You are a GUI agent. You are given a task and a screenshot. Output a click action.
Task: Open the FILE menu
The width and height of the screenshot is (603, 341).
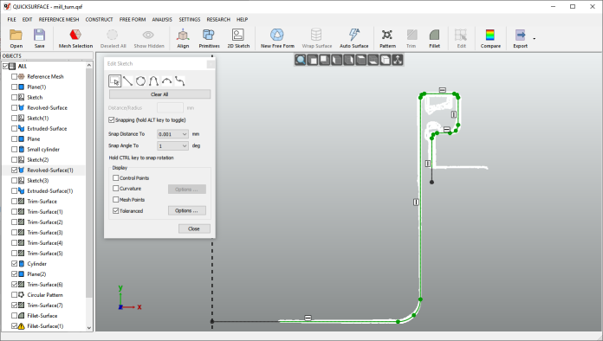click(x=11, y=19)
